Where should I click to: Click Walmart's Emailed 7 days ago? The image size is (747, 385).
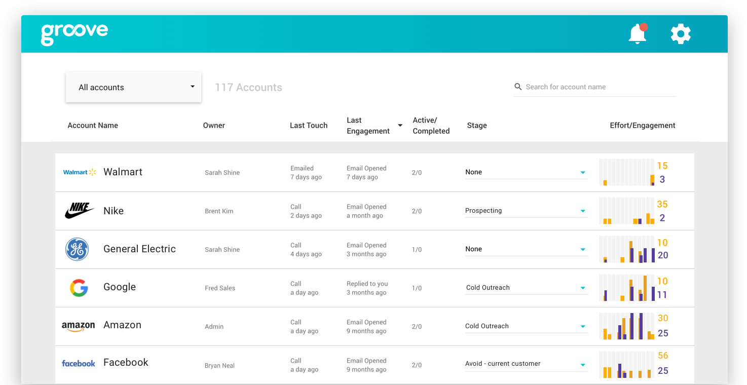pyautogui.click(x=306, y=173)
